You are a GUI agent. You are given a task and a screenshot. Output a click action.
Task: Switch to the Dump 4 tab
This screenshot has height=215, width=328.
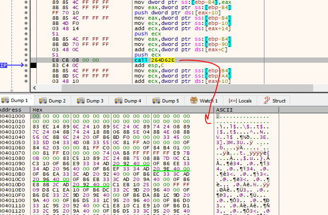pos(128,101)
